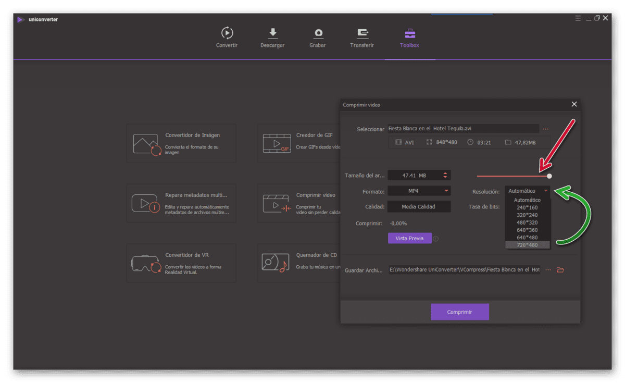This screenshot has height=383, width=625.
Task: Choose 720*480 resolution option
Action: 528,245
